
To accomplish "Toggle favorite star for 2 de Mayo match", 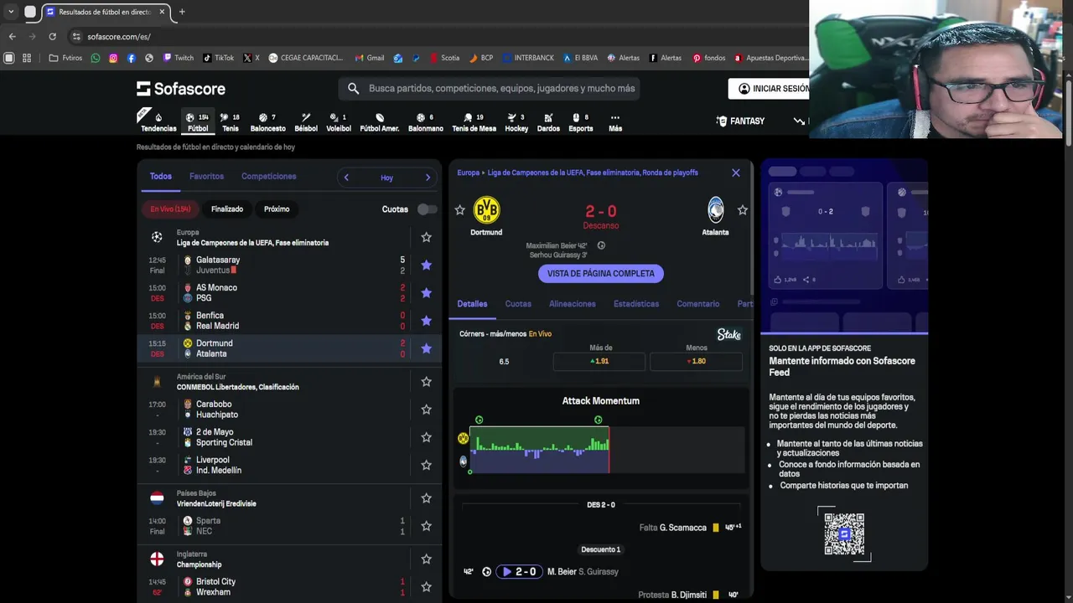I will (426, 437).
